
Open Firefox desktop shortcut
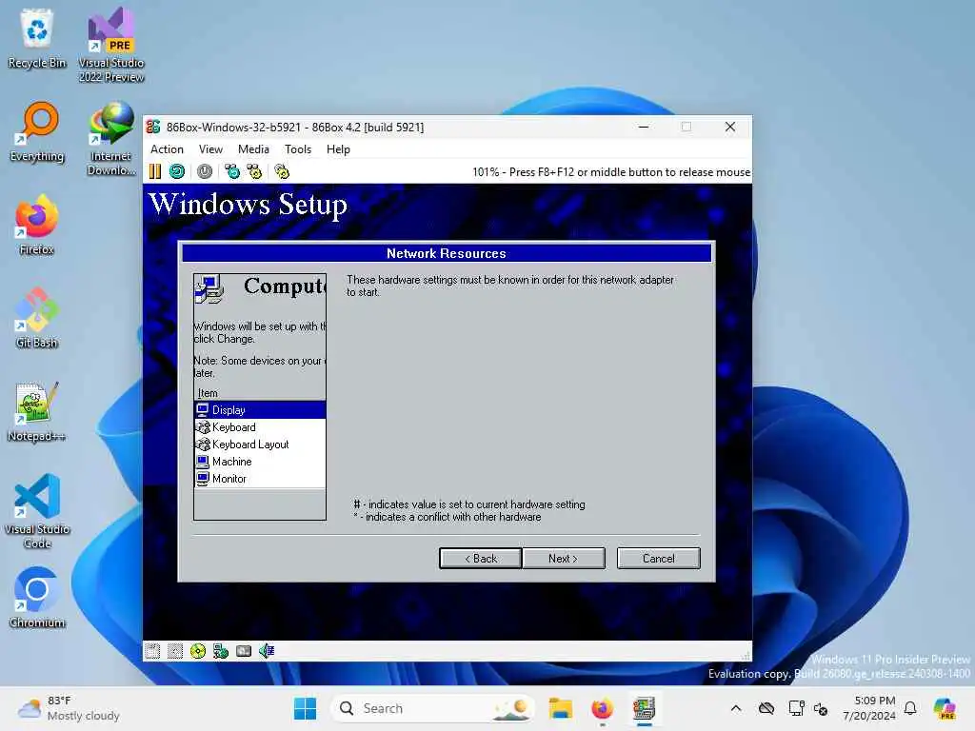pyautogui.click(x=37, y=225)
